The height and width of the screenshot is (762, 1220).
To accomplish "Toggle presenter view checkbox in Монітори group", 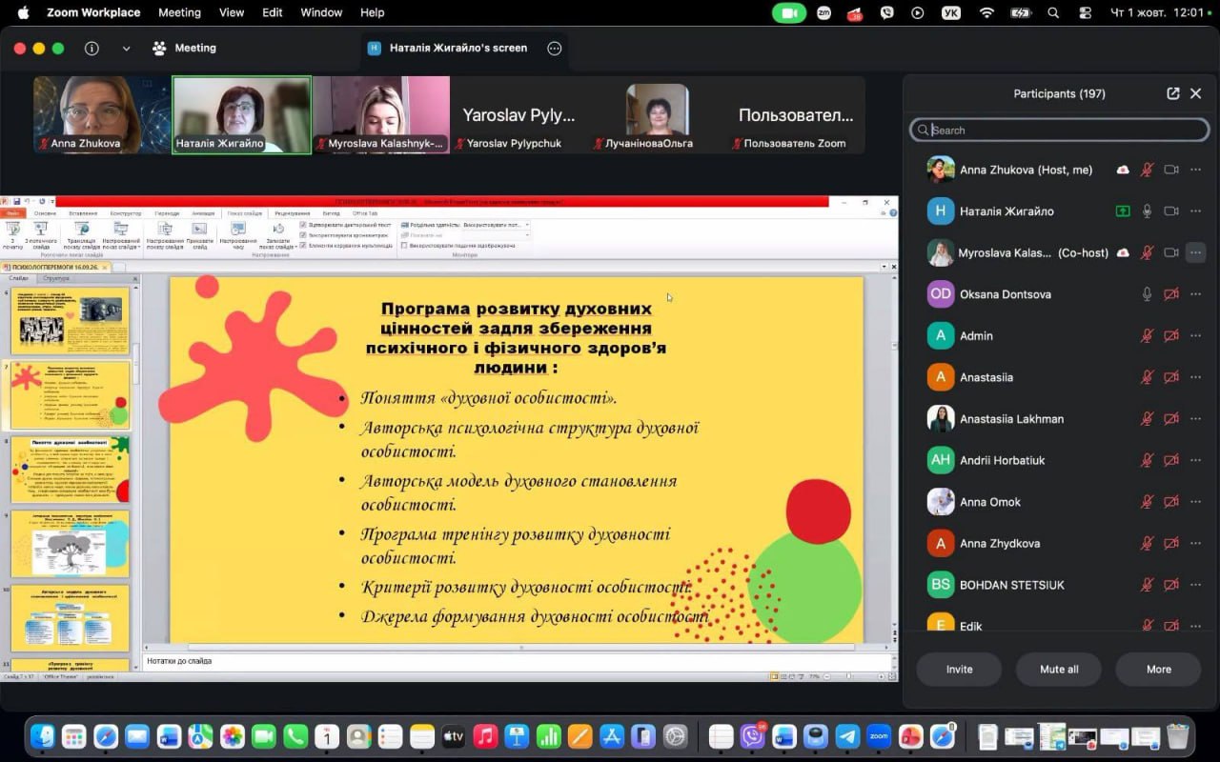I will coord(404,245).
